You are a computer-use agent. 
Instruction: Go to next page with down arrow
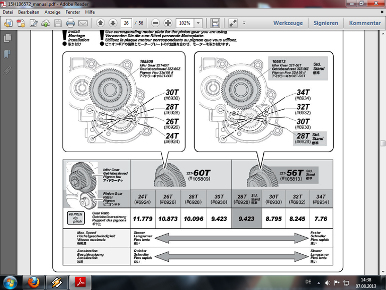113,23
